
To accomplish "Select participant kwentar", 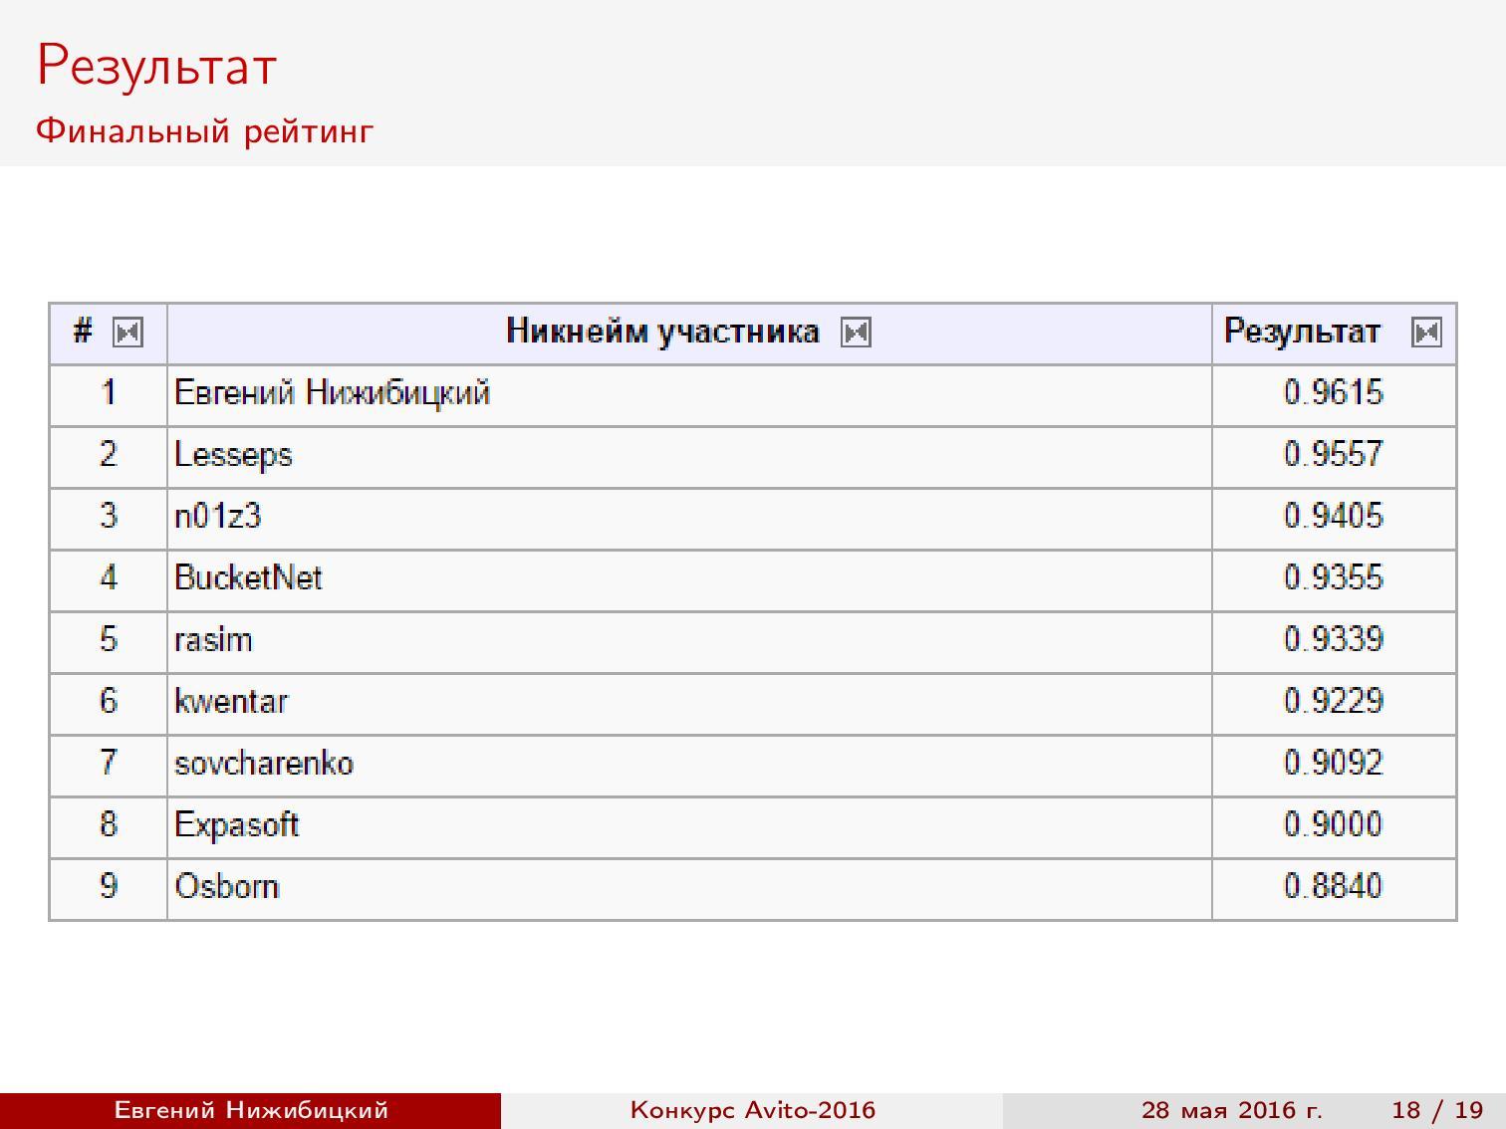I will click(231, 701).
